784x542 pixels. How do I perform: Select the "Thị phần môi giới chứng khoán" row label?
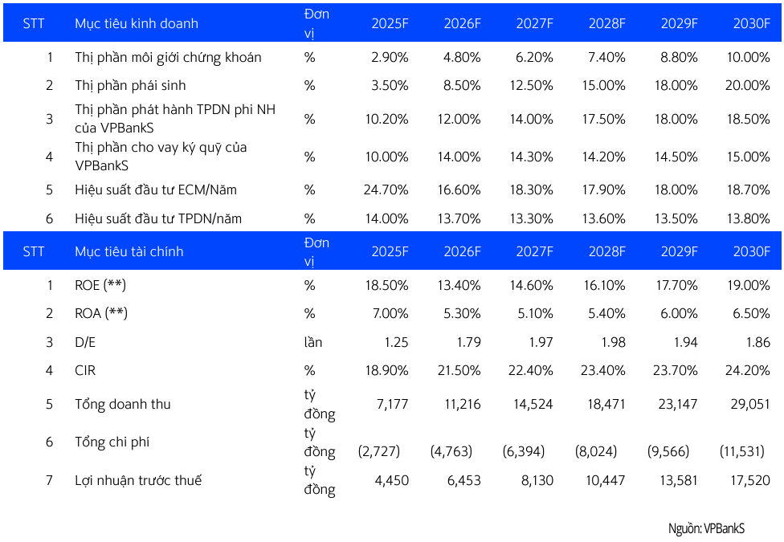coord(168,57)
